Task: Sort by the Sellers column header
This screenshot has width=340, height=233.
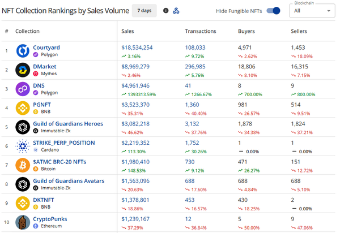Action: click(x=299, y=31)
